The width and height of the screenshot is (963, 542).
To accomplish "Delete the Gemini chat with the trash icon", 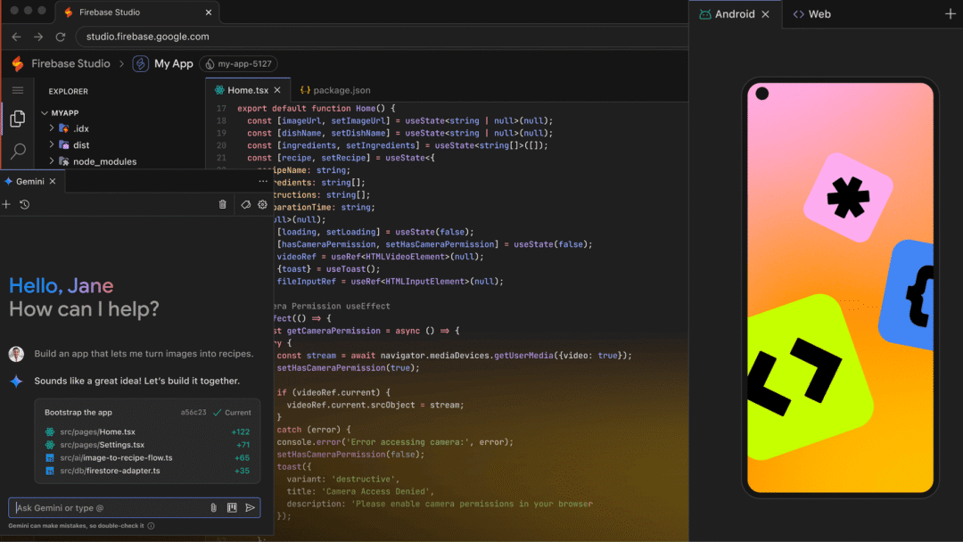I will (222, 204).
